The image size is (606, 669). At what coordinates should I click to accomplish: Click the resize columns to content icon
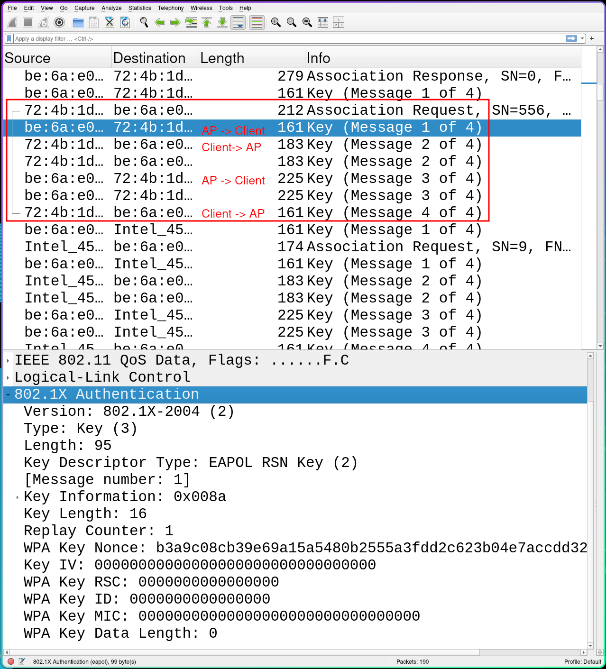(x=323, y=22)
